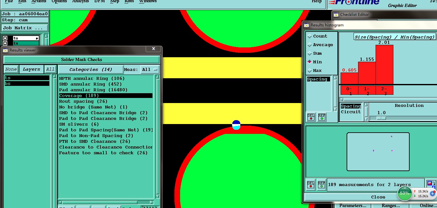The width and height of the screenshot is (437, 208).
Task: Open the Options menu
Action: click(59, 1)
